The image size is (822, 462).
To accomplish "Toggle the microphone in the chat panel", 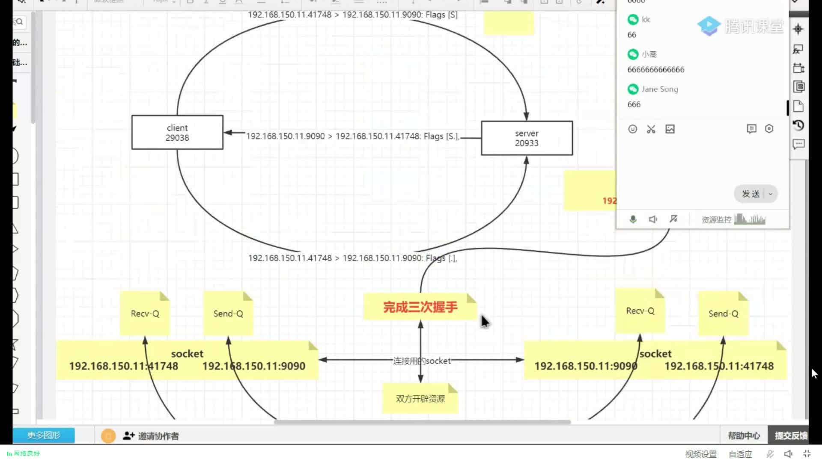I will 633,219.
